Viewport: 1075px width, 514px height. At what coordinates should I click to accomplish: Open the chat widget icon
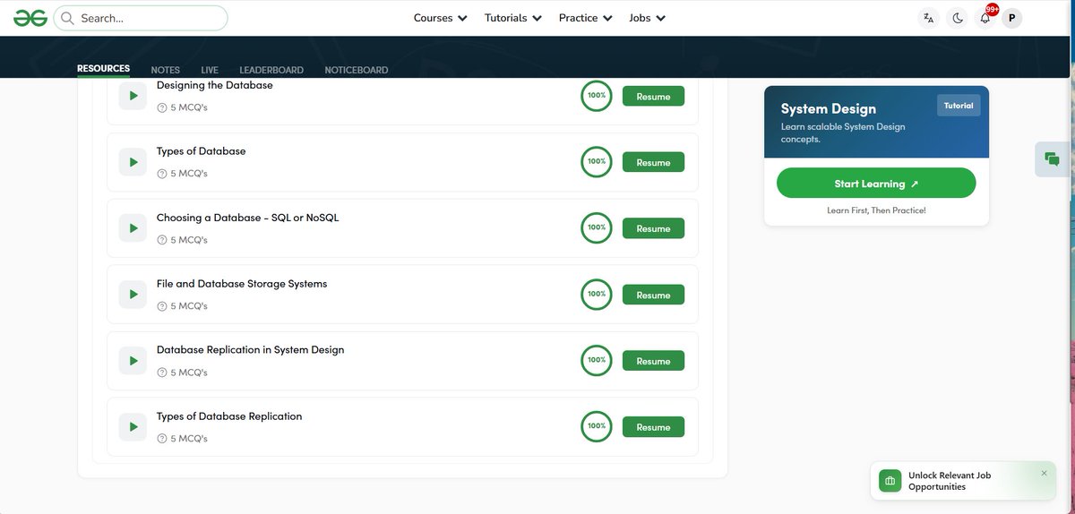coord(1052,159)
